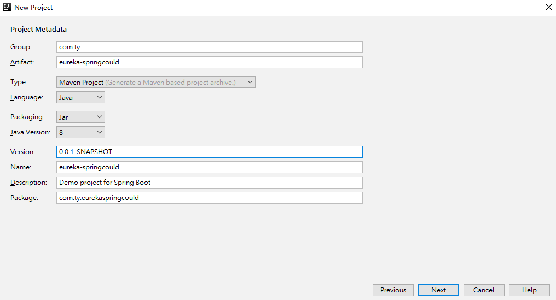Open the Packaging dropdown showing Jar
Image resolution: width=556 pixels, height=300 pixels.
[80, 117]
